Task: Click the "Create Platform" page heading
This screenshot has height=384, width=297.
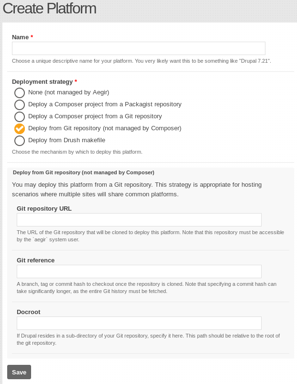Action: tap(49, 9)
